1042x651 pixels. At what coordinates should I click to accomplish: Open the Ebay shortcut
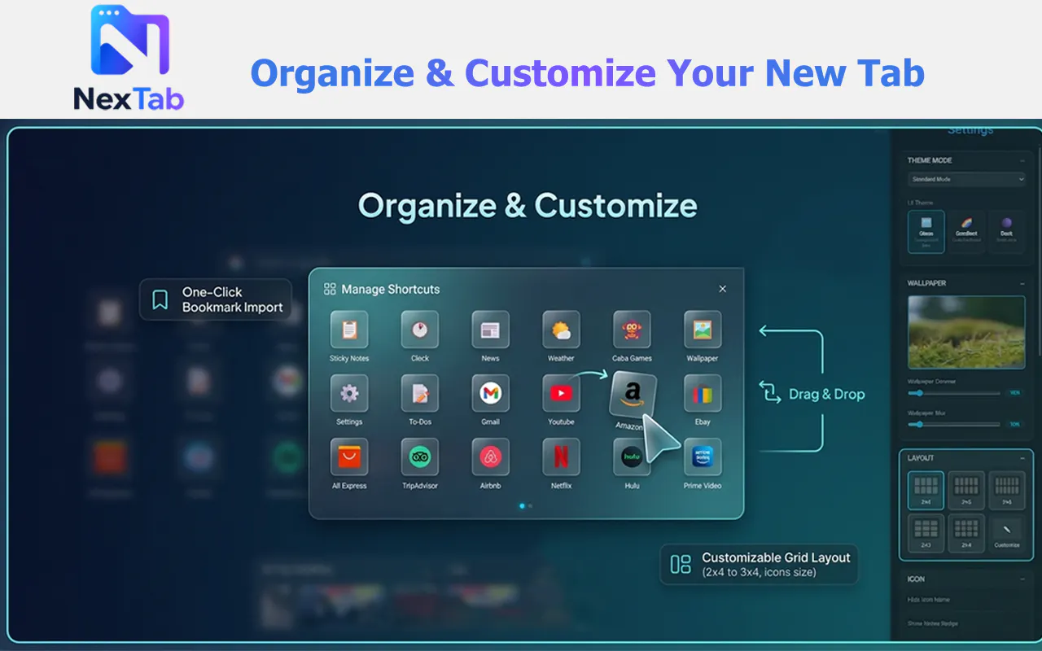click(x=703, y=394)
